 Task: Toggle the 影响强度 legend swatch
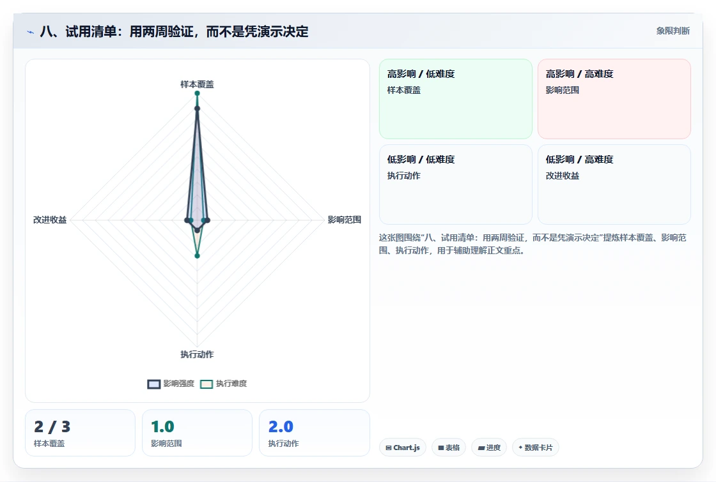(154, 384)
